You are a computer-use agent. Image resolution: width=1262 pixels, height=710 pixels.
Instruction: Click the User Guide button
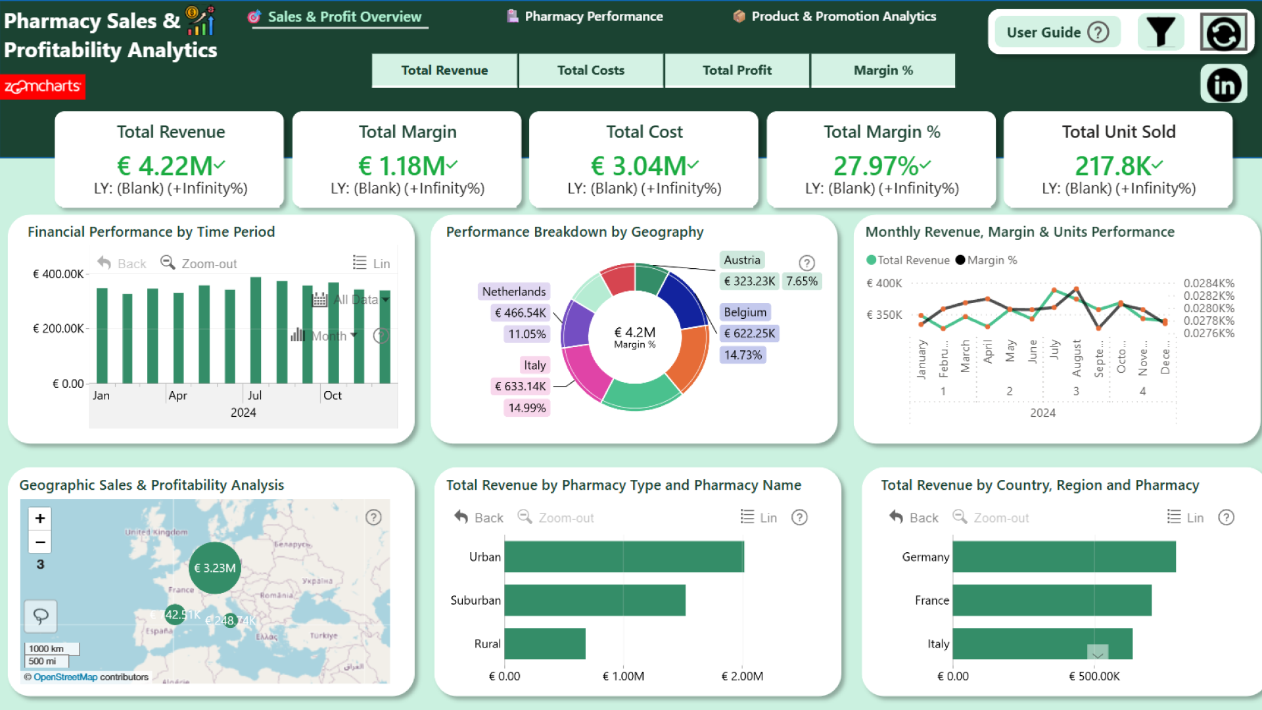(1057, 32)
